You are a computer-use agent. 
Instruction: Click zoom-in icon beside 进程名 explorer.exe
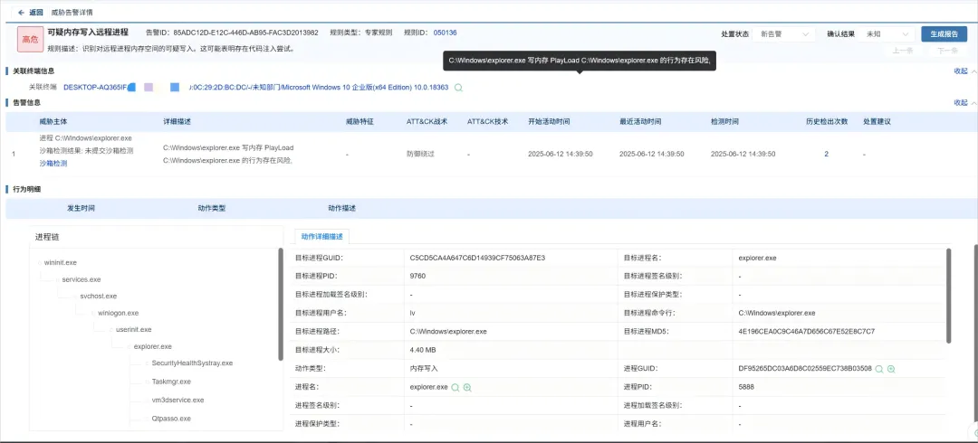click(467, 387)
